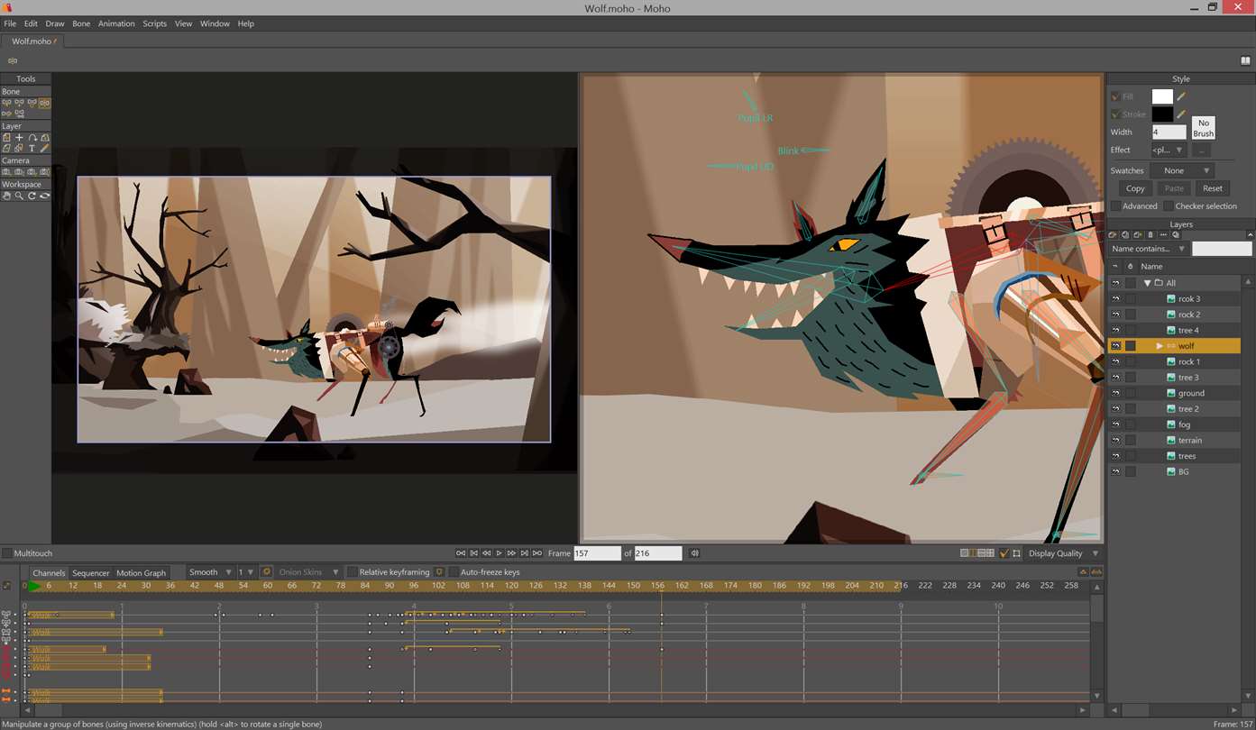Choose the Pan workspace hand tool

[6, 196]
